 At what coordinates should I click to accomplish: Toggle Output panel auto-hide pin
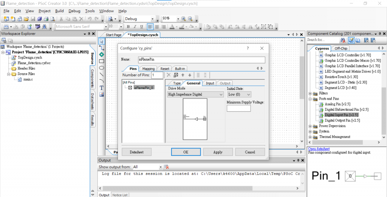click(298, 160)
